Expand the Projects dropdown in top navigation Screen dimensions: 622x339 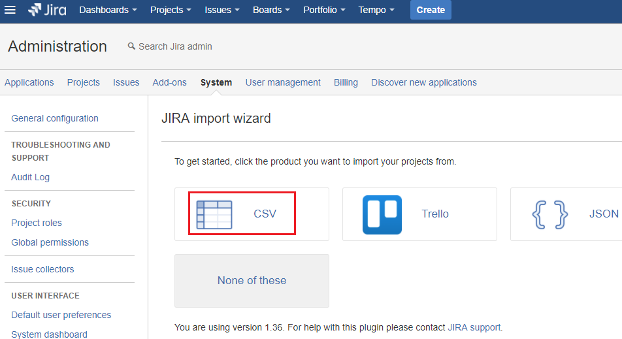coord(171,10)
